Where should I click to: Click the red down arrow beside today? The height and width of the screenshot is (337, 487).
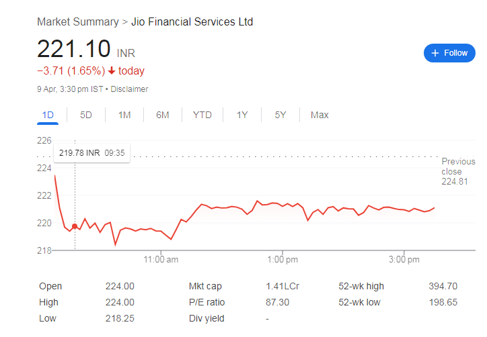tap(111, 71)
